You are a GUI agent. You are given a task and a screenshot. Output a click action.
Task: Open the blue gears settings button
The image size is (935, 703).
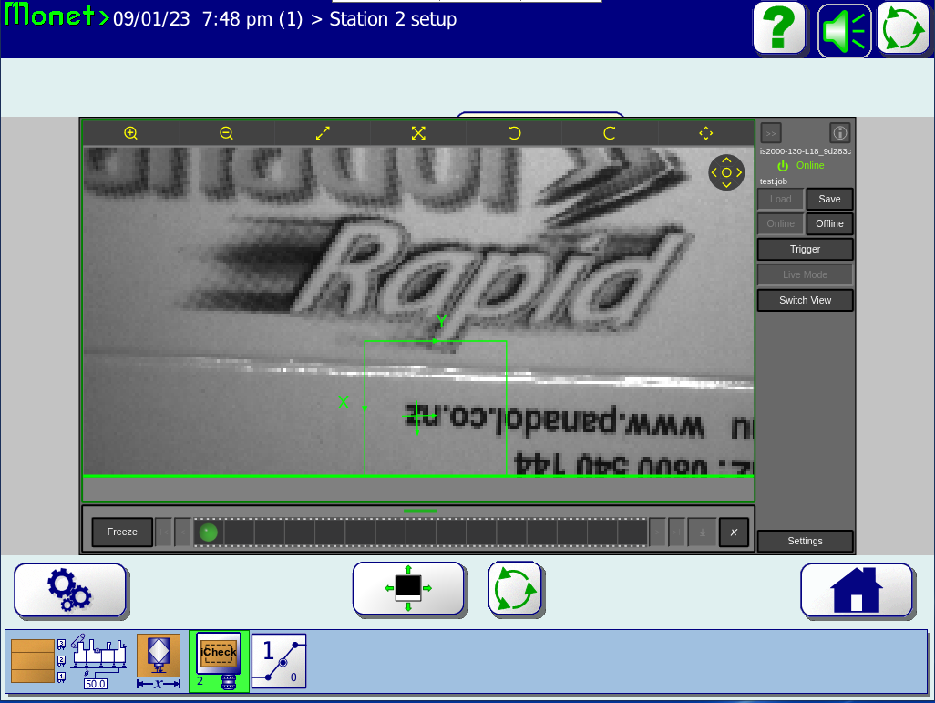70,590
